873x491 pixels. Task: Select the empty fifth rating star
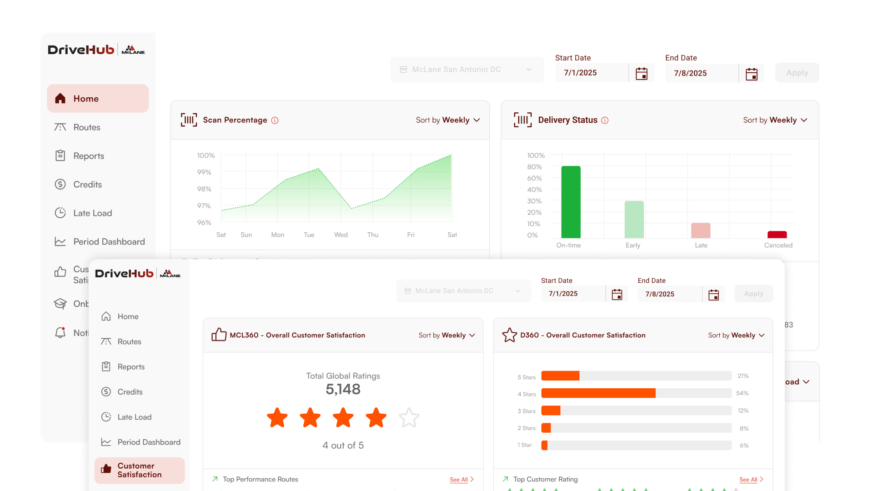point(409,417)
